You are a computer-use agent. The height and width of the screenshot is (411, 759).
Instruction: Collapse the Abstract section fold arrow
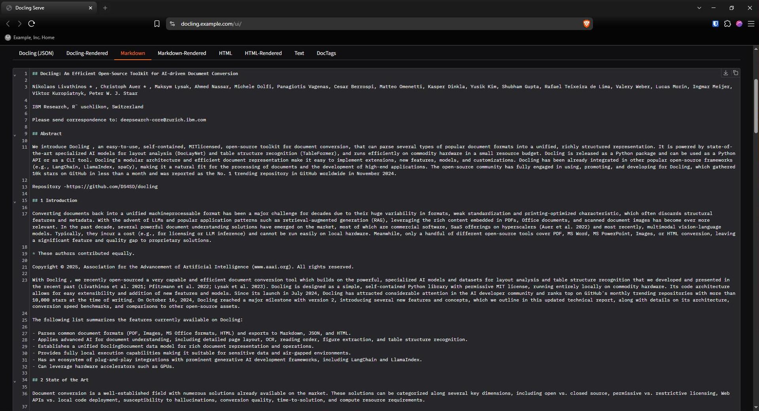(15, 135)
